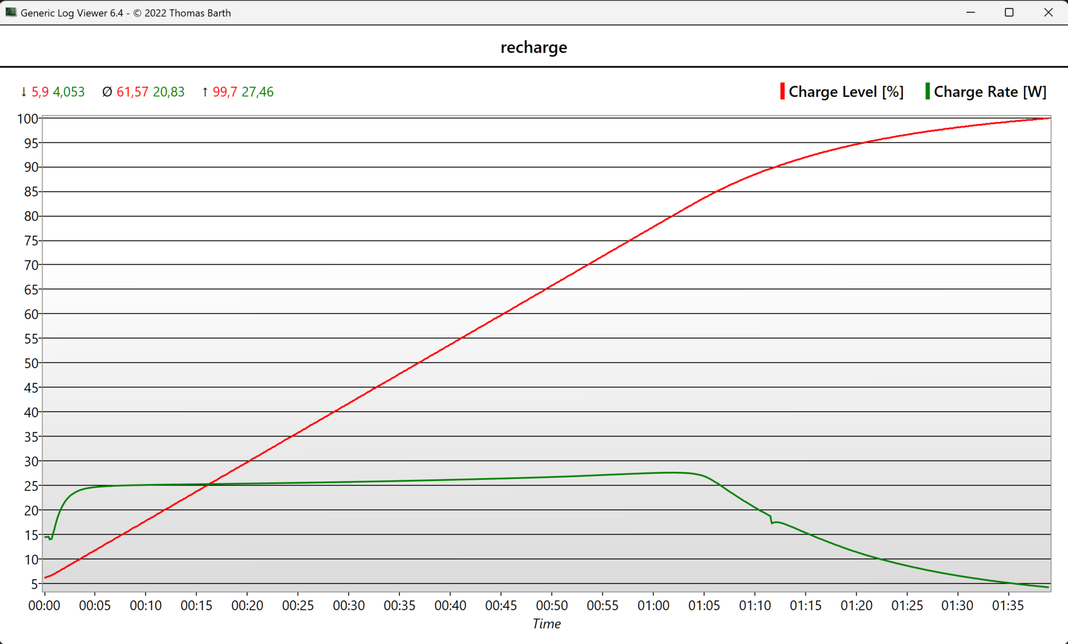Click the green Charge Rate legend swatch
The height and width of the screenshot is (644, 1068).
(x=927, y=91)
